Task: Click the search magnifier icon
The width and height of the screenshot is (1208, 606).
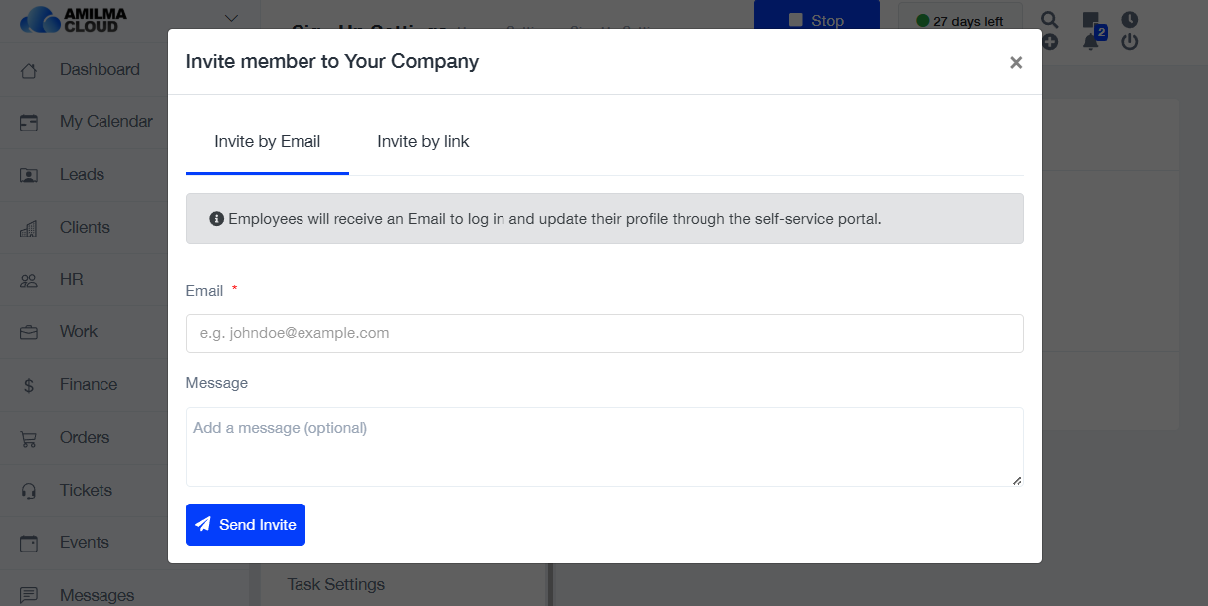Action: tap(1050, 19)
